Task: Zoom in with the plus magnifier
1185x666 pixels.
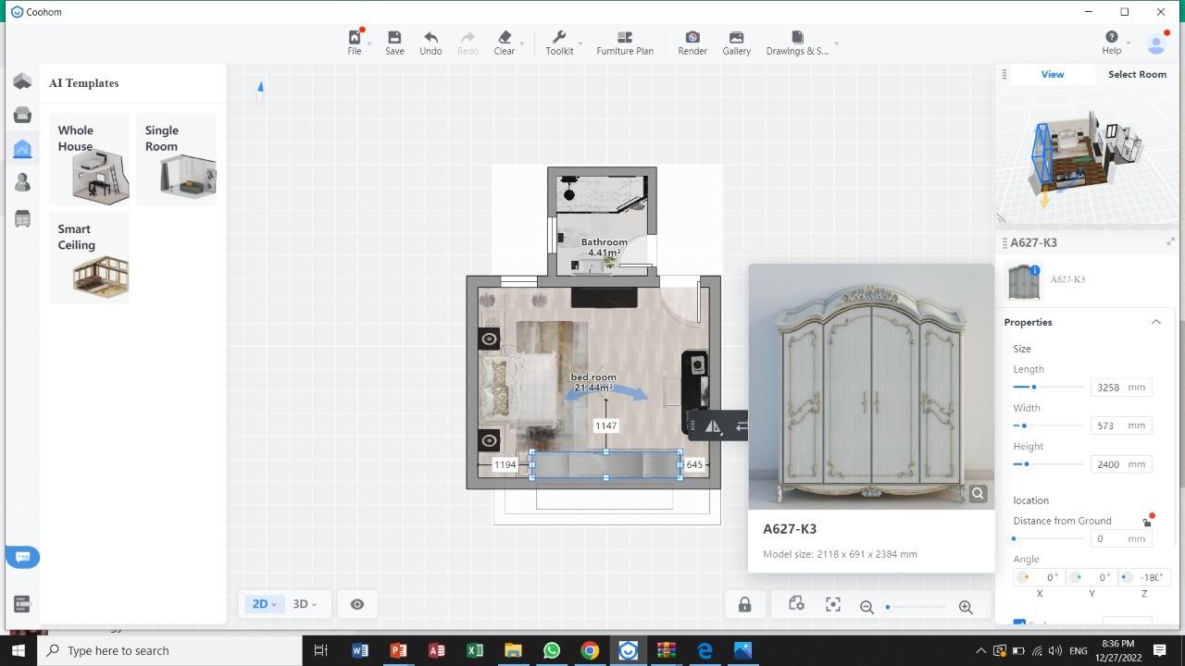Action: 966,607
